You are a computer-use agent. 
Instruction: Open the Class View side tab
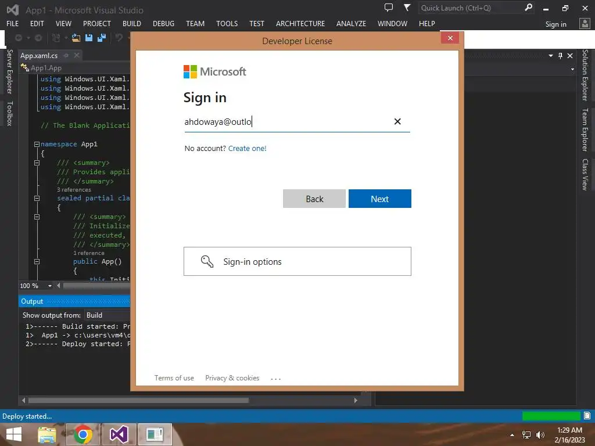pyautogui.click(x=586, y=174)
